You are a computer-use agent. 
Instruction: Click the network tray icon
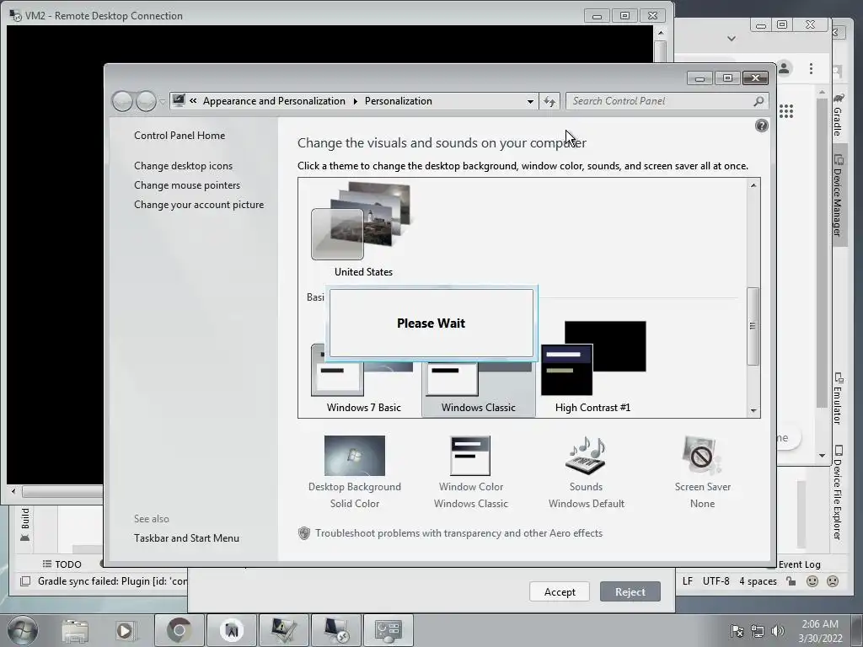[x=758, y=631]
